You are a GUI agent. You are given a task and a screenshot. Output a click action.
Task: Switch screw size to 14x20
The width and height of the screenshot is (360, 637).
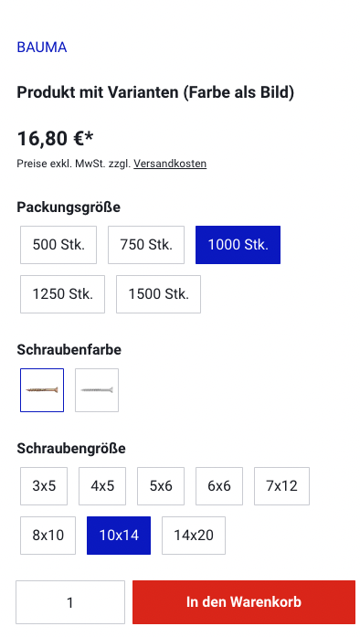(194, 536)
